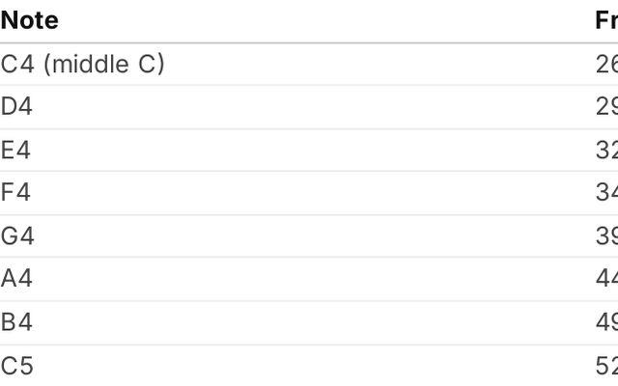The height and width of the screenshot is (386, 618).
Task: Click the frequency value in the A4 row
Action: [x=607, y=279]
